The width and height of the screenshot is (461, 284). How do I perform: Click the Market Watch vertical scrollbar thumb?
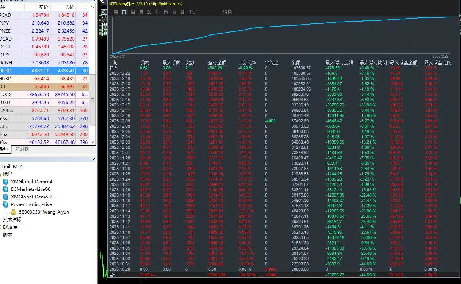tap(91, 100)
